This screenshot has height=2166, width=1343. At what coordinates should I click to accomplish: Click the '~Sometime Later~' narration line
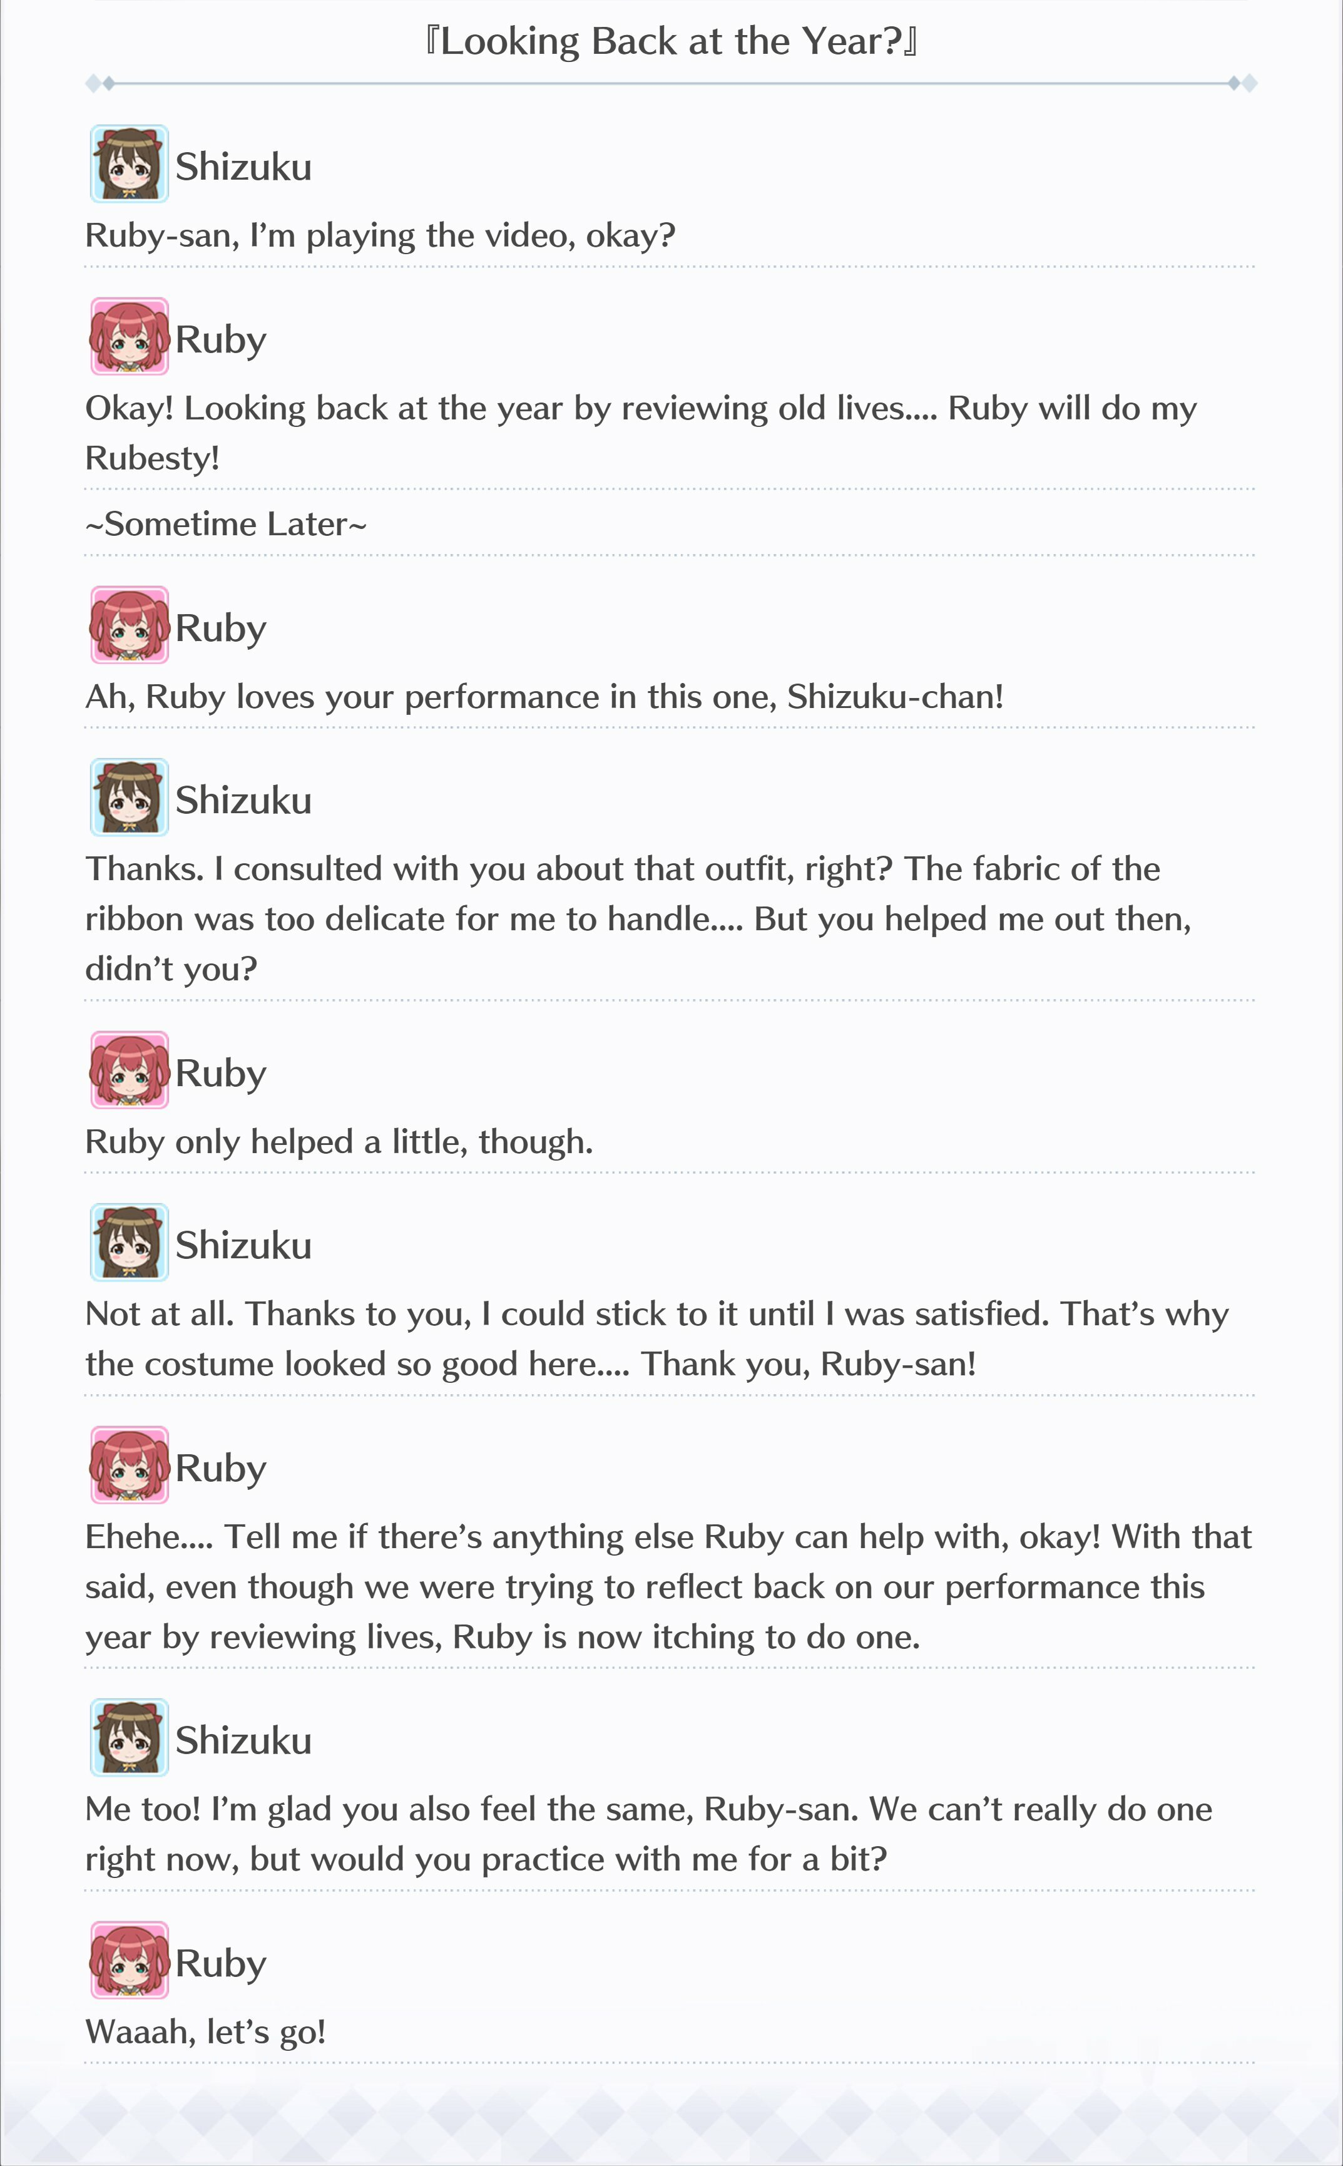[x=226, y=524]
